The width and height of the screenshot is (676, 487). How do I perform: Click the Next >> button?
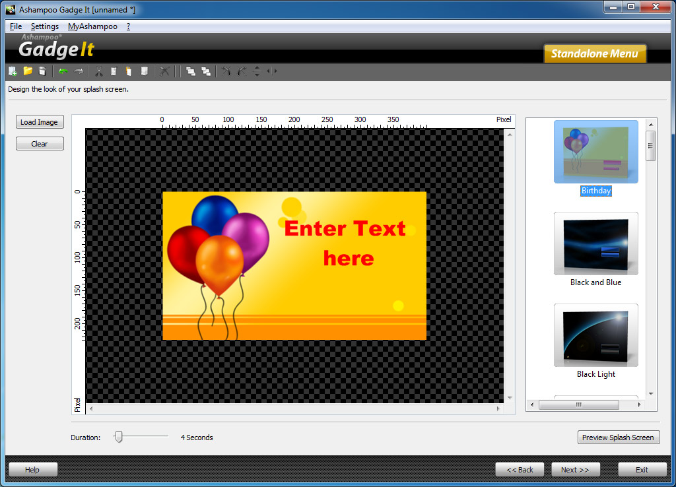click(575, 470)
